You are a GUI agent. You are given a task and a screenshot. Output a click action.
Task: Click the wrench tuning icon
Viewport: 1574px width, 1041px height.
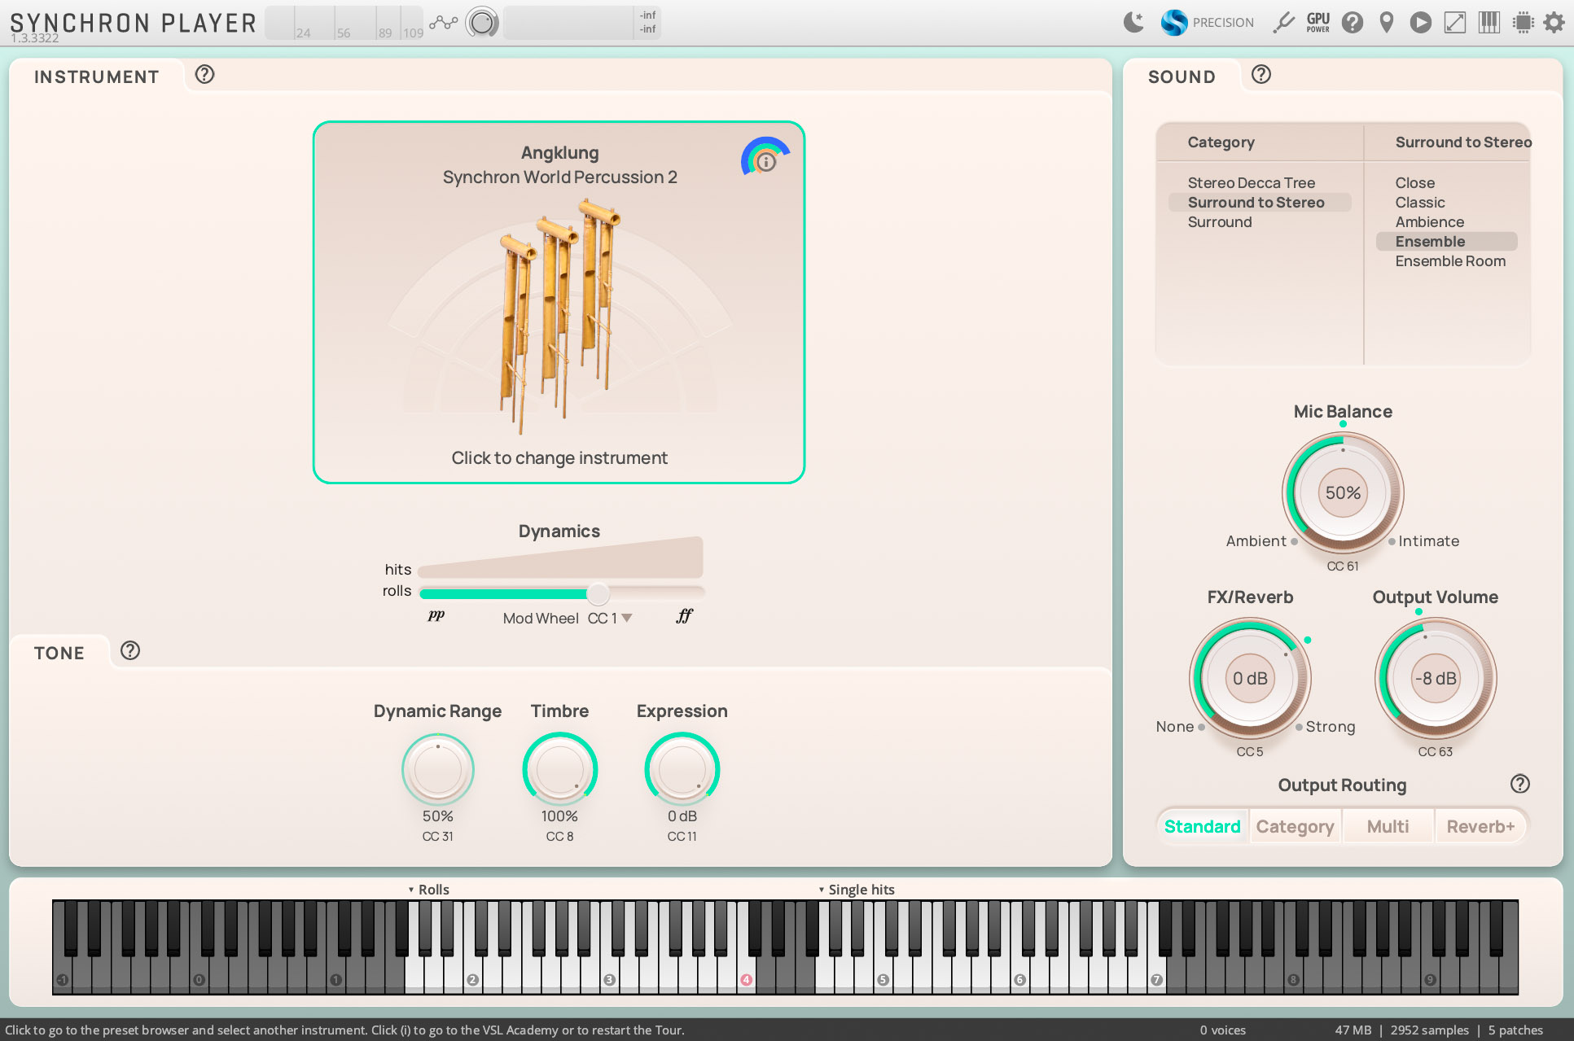1283,22
